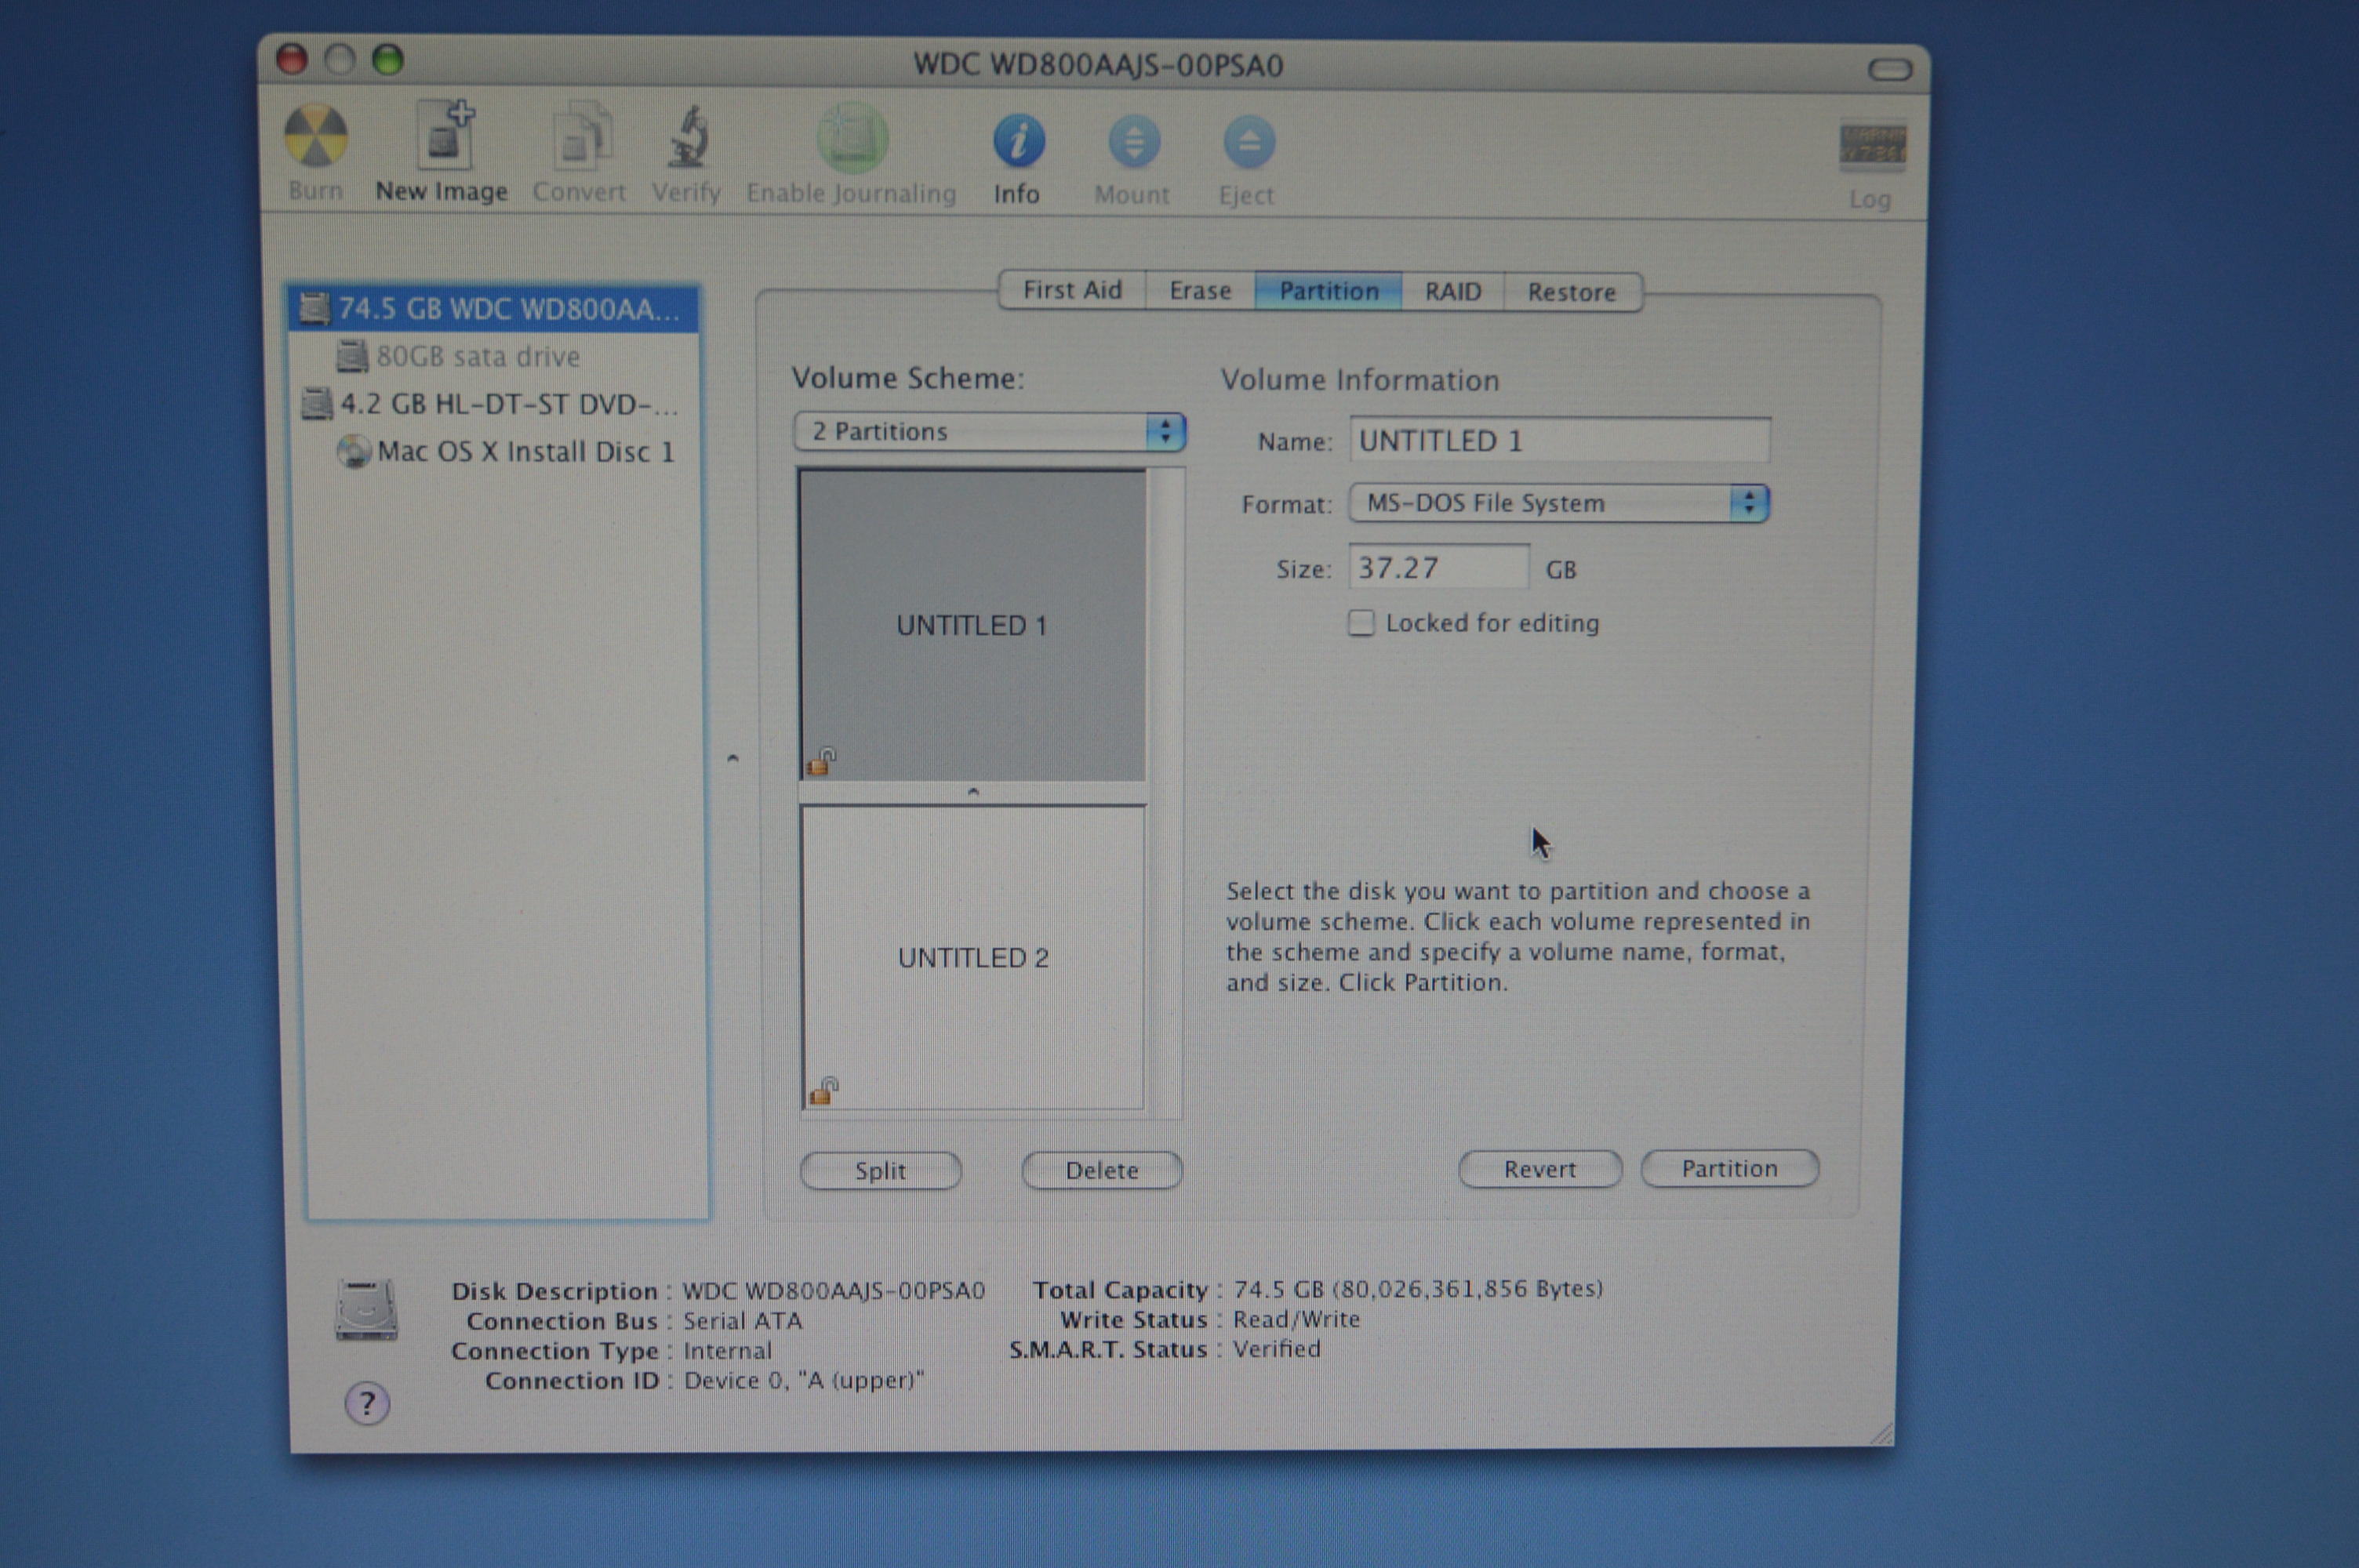Toggle the Locked for editing checkbox
The width and height of the screenshot is (2359, 1568).
[1360, 623]
